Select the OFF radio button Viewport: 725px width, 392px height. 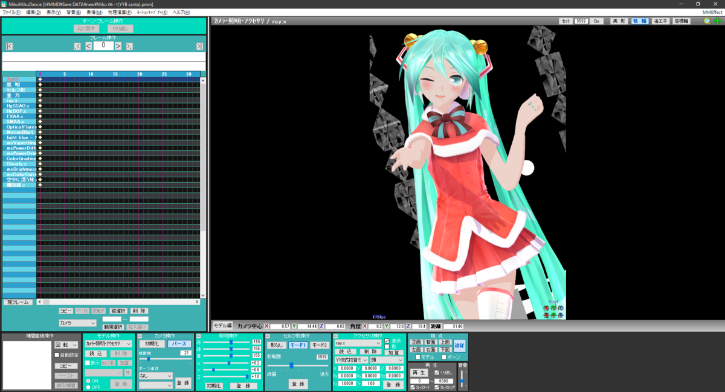87,387
